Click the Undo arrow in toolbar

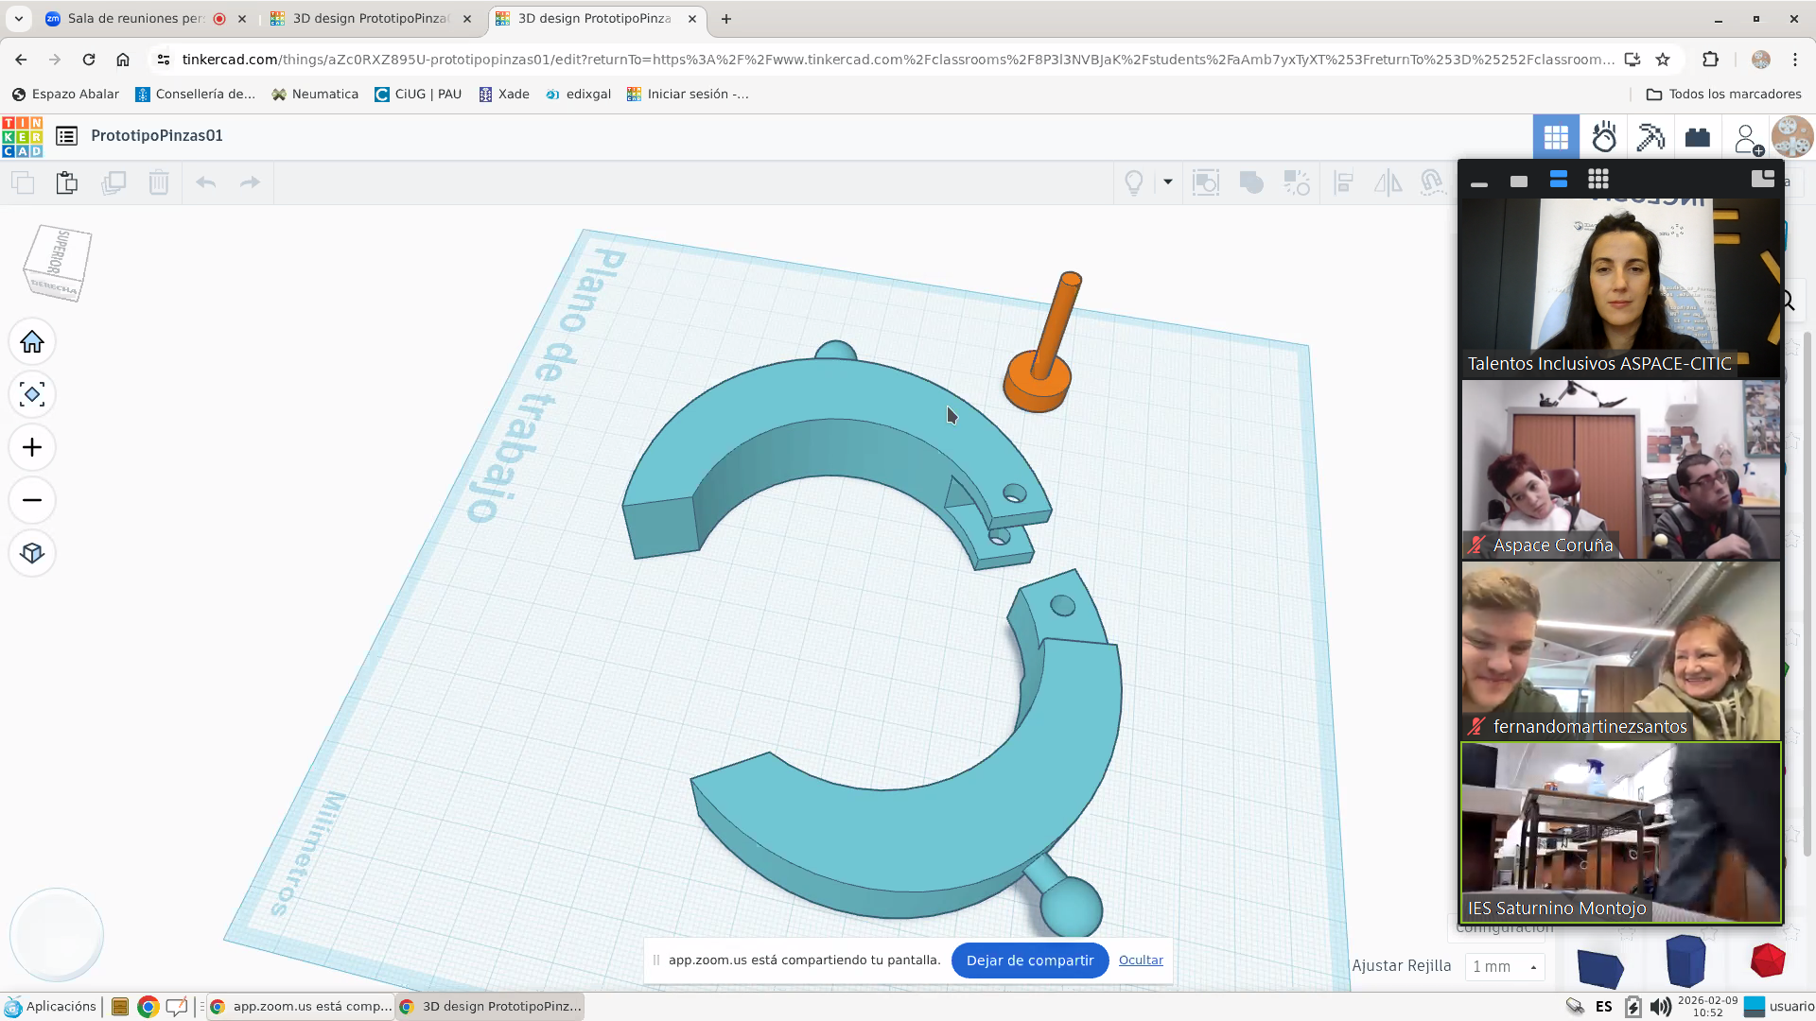pos(205,182)
